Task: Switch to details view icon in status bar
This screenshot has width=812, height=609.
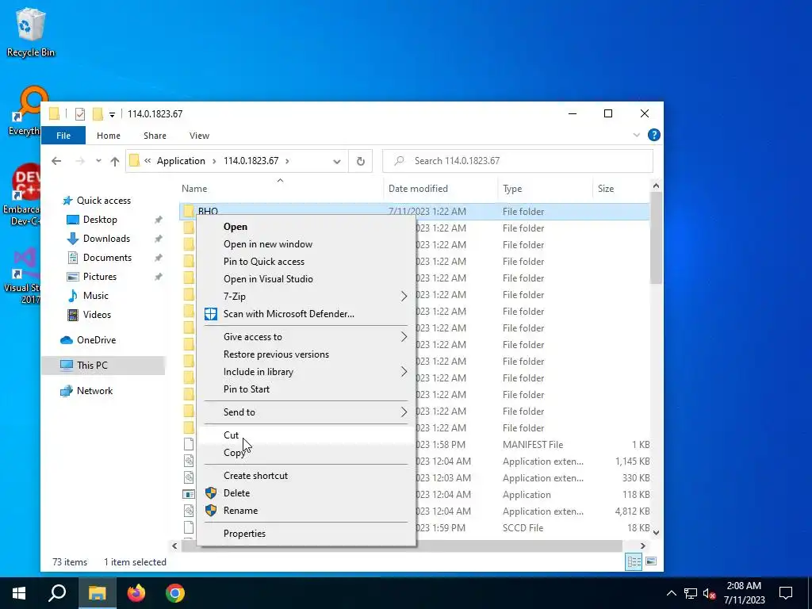Action: (x=634, y=562)
